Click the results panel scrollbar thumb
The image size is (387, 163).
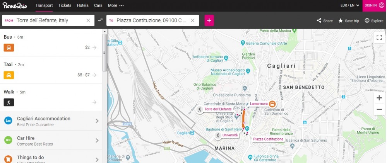(104, 53)
